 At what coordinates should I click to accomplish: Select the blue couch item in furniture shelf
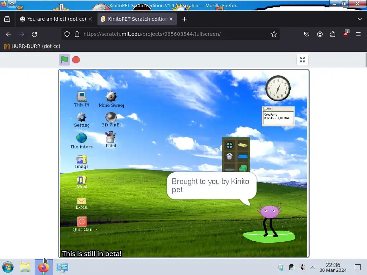pos(243,156)
